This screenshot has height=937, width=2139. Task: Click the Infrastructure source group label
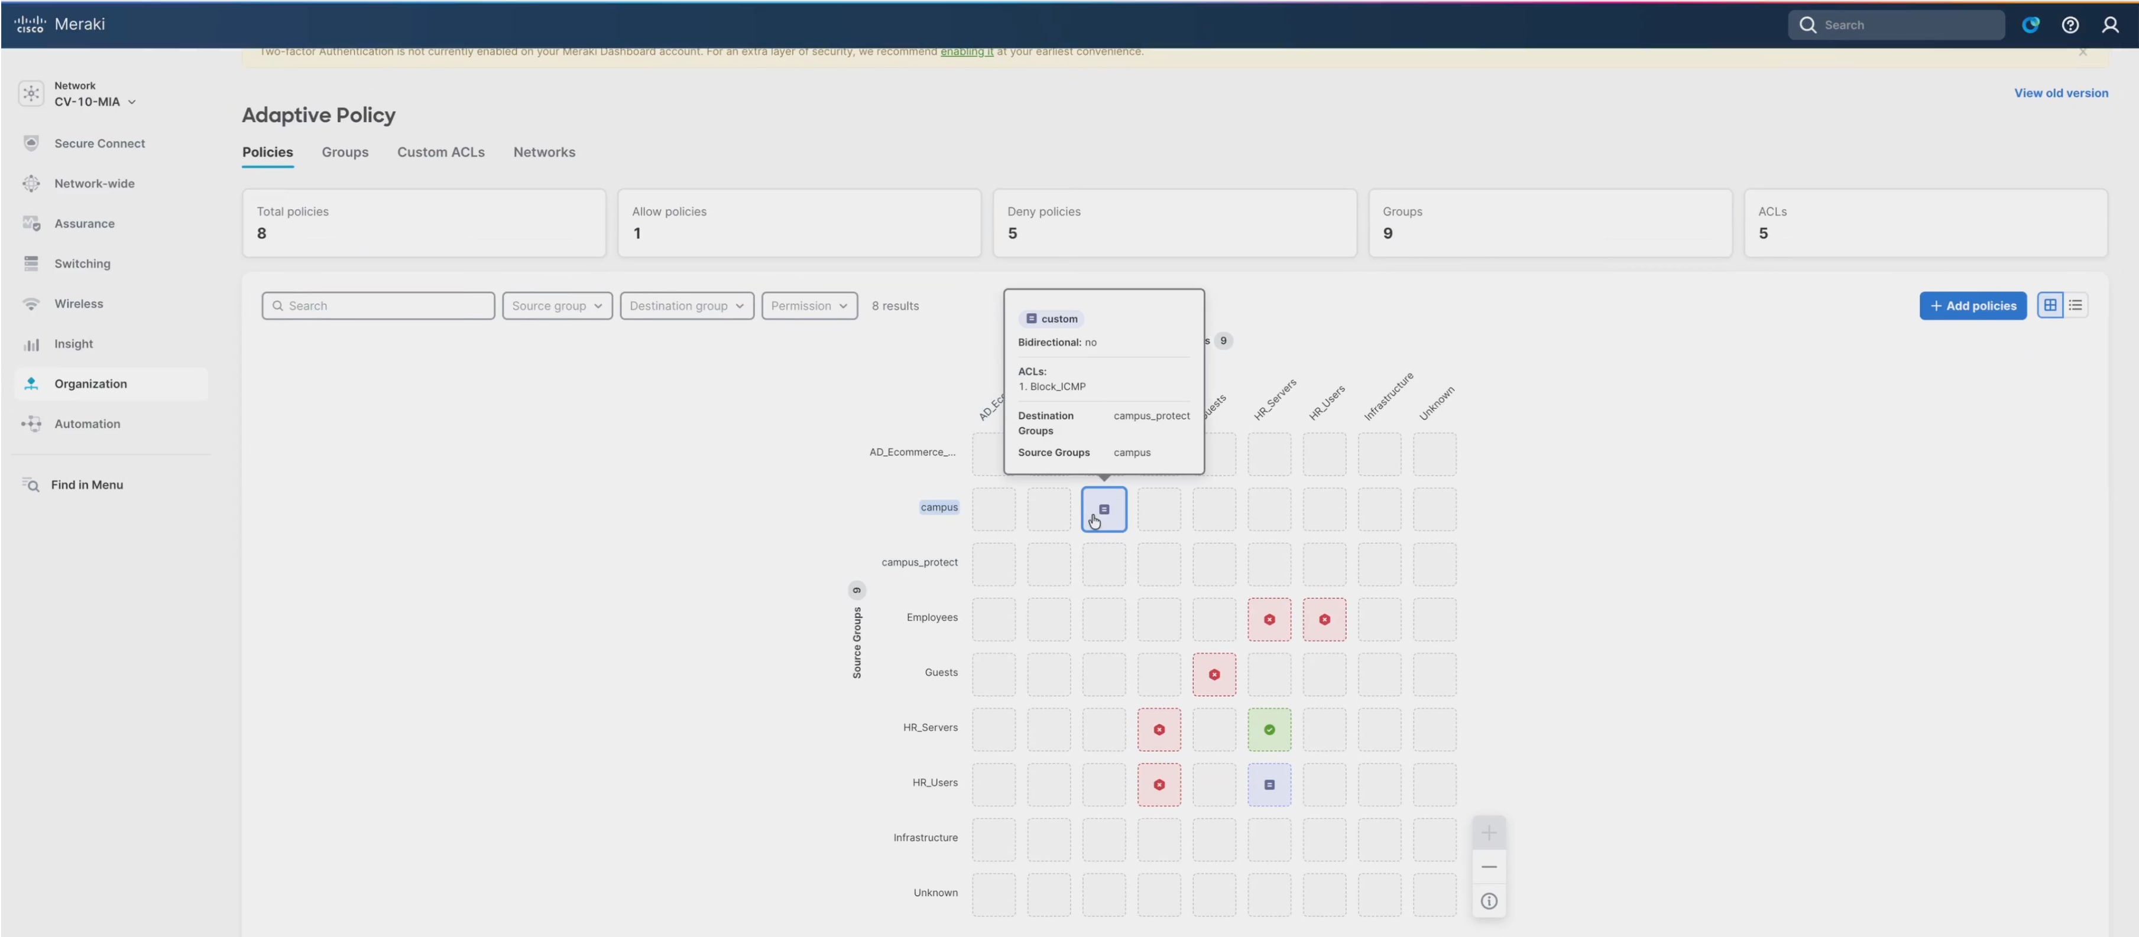[925, 837]
